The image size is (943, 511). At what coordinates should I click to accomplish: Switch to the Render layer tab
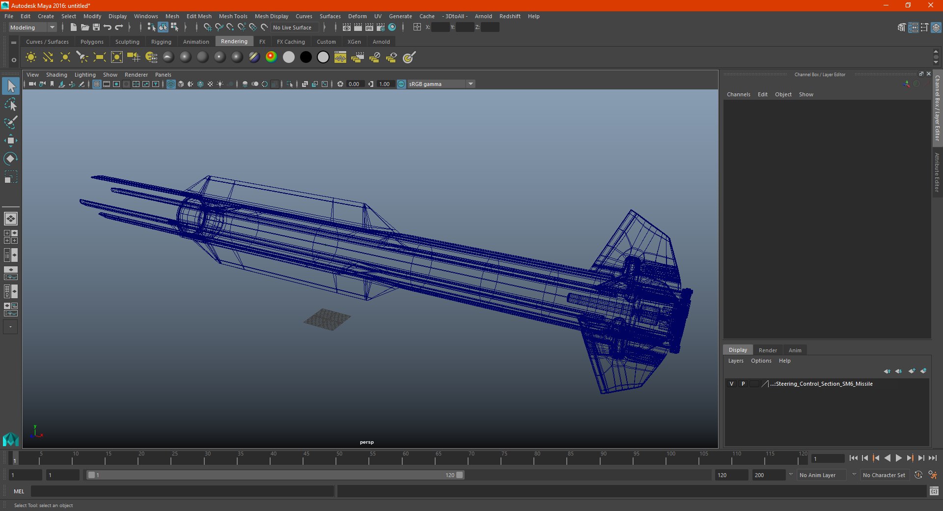coord(768,350)
